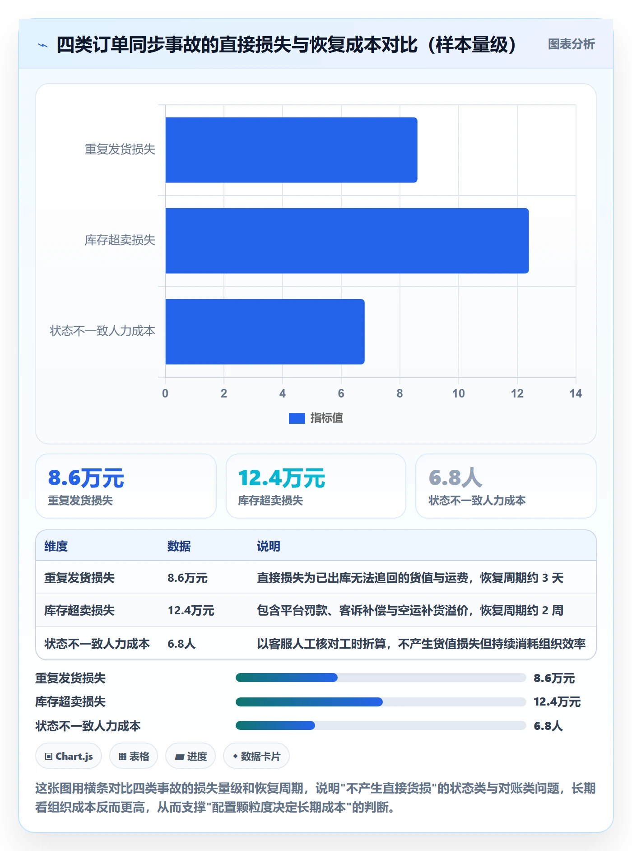Click the 维度 table column header
Image resolution: width=632 pixels, height=851 pixels.
coord(56,546)
